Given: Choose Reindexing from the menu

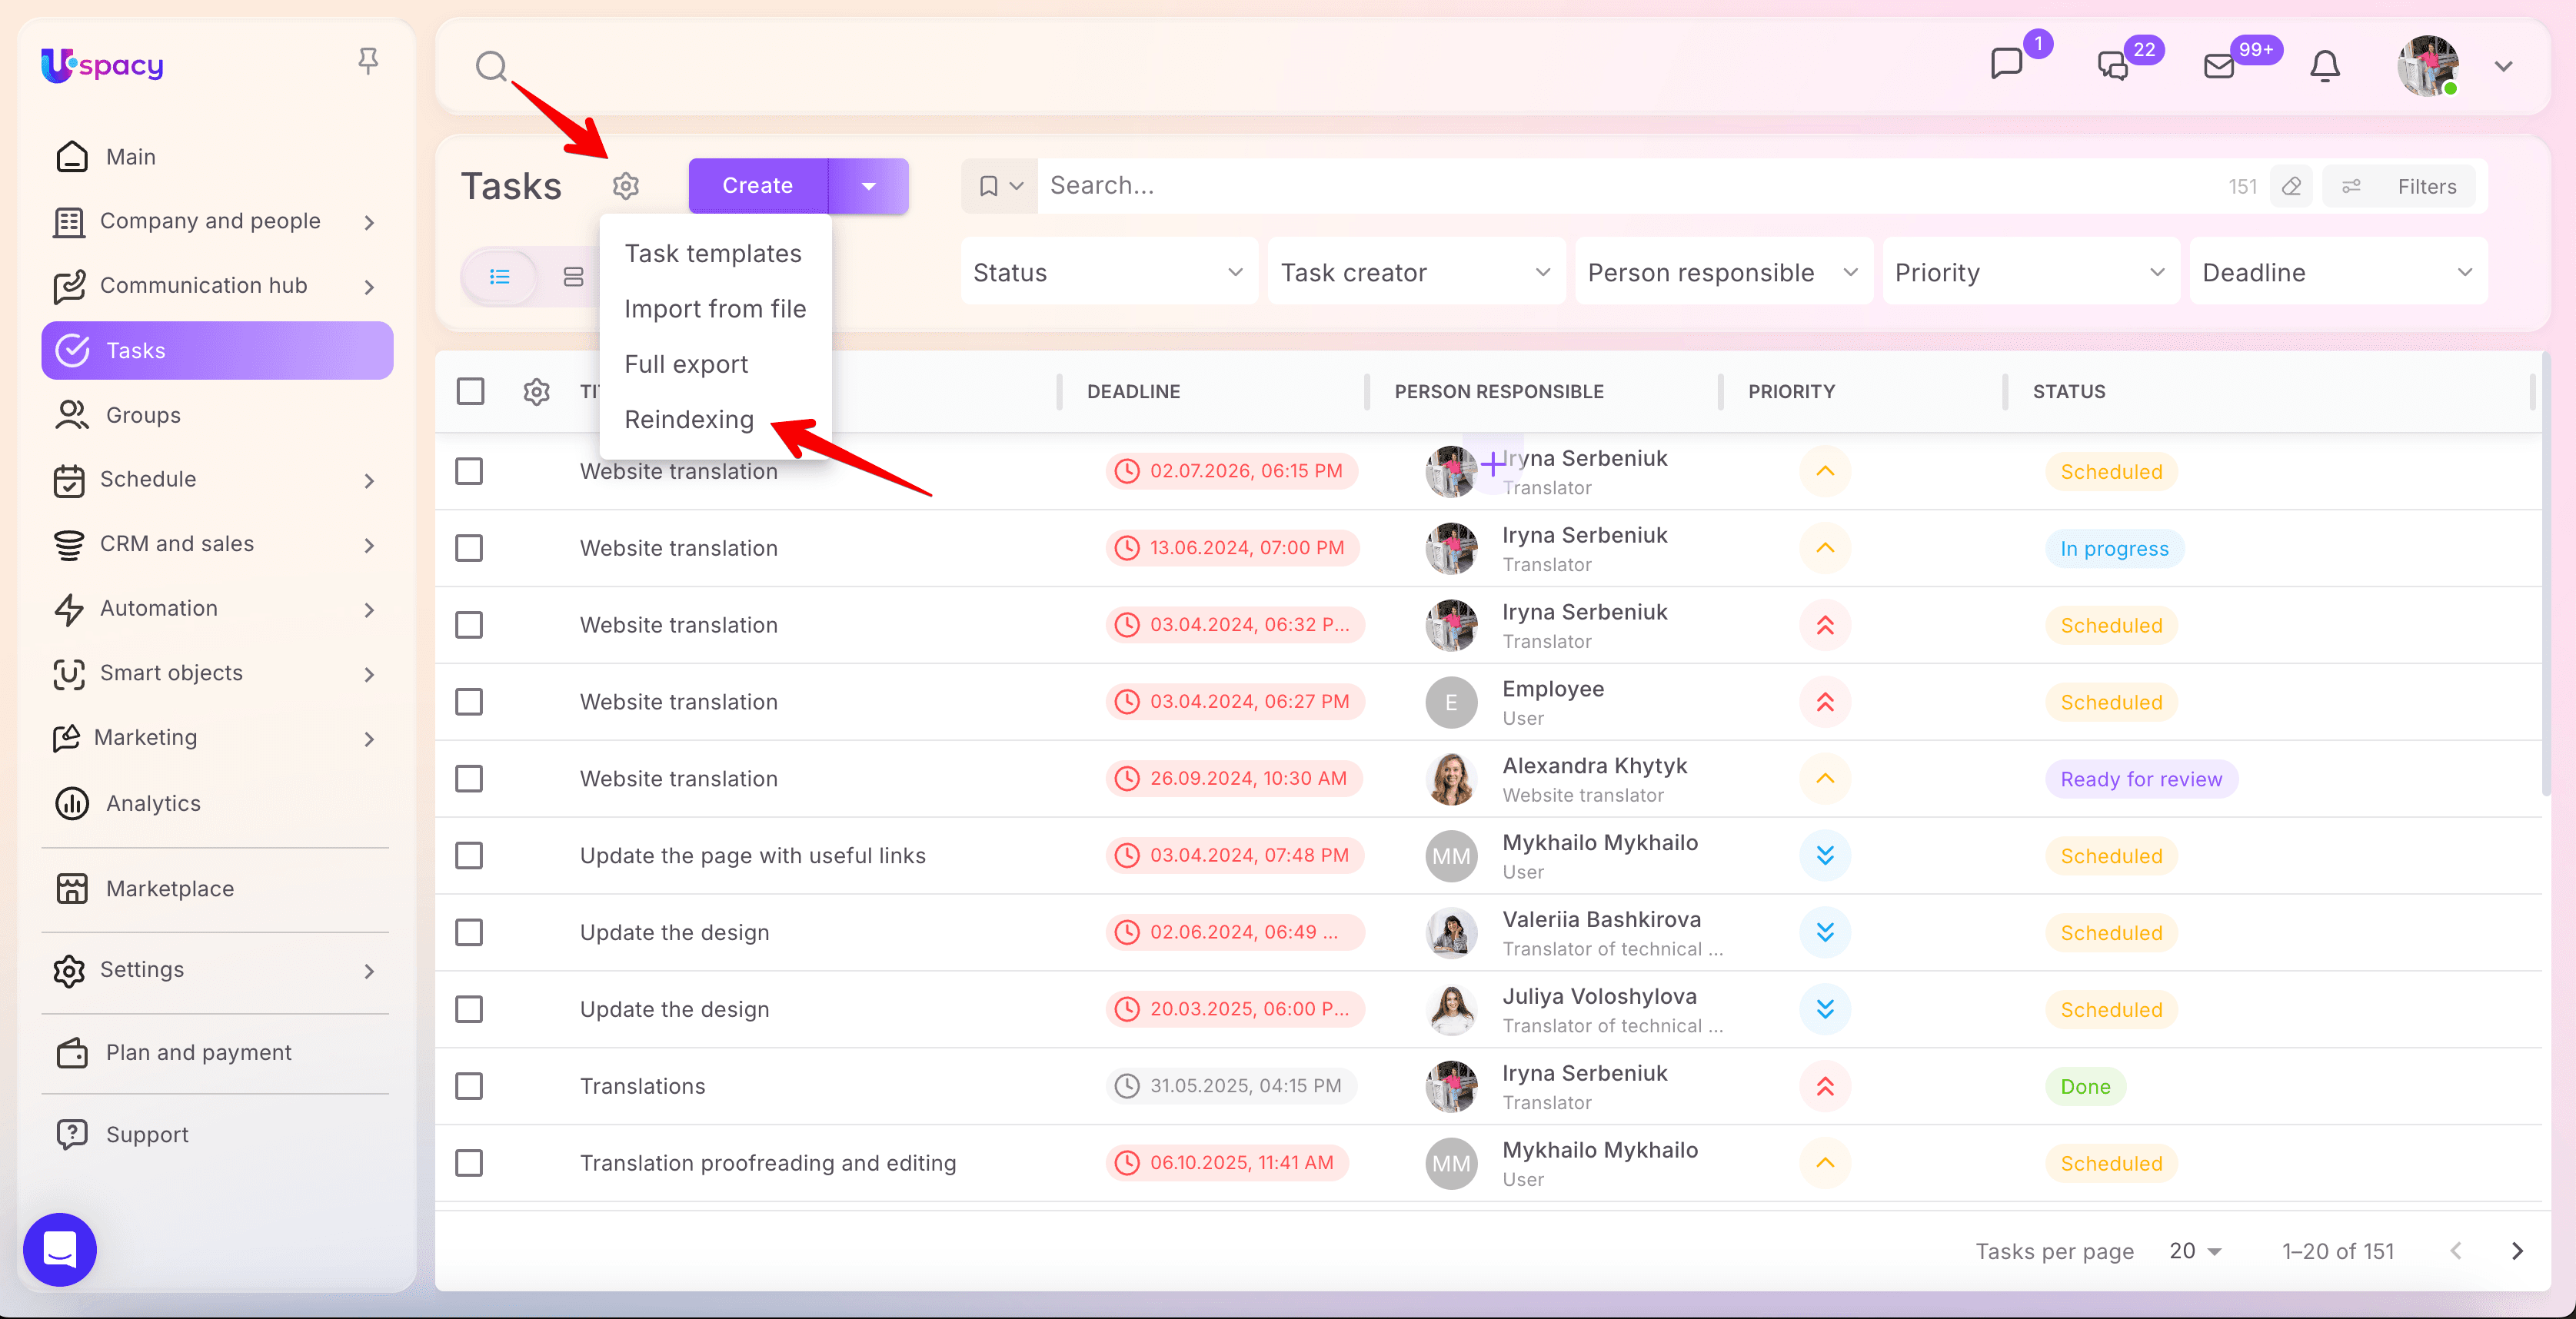Looking at the screenshot, I should click(x=689, y=420).
